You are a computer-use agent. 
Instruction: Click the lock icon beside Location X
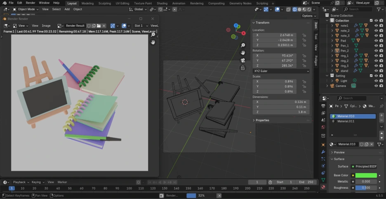304,35
